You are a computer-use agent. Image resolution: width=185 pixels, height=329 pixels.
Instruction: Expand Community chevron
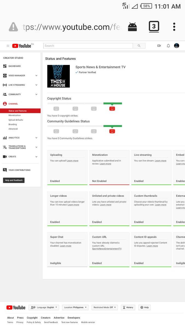tap(36, 94)
